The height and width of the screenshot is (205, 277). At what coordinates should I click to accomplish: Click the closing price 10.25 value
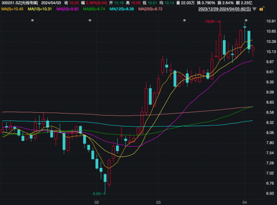[74, 3]
